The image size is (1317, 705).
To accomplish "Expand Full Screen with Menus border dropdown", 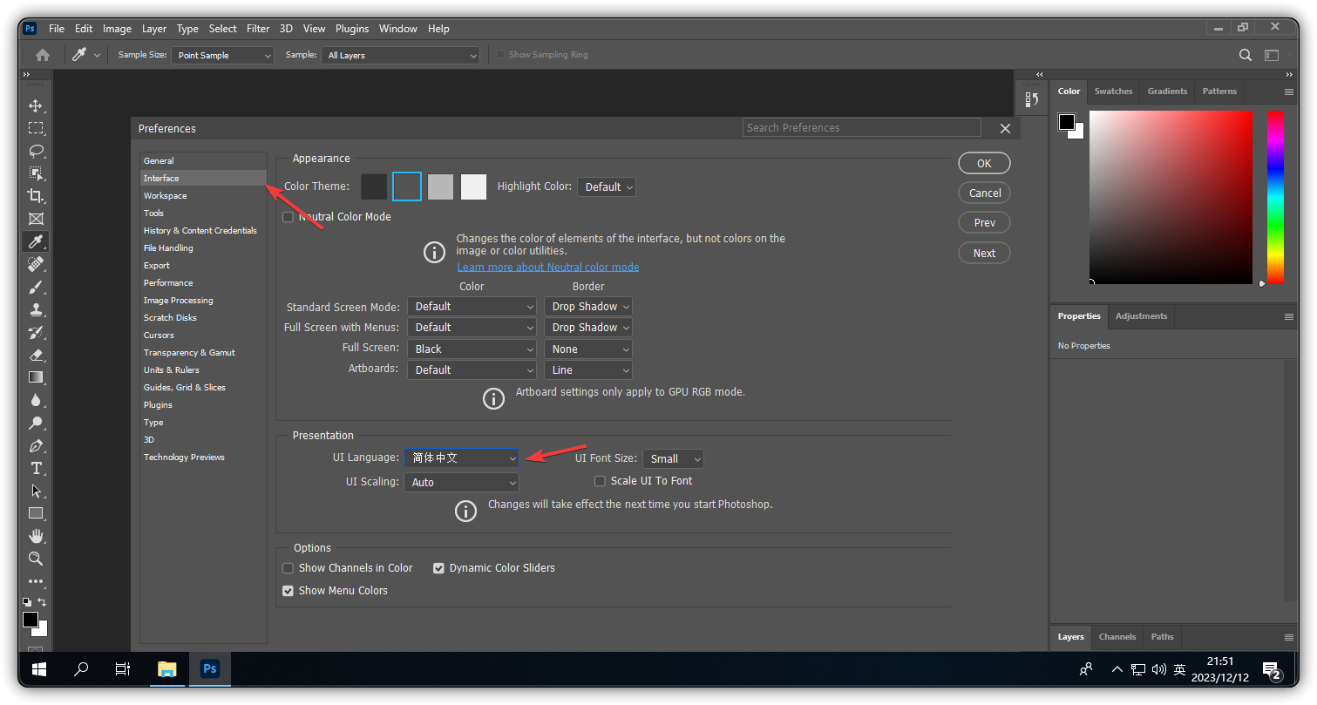I will tap(588, 328).
